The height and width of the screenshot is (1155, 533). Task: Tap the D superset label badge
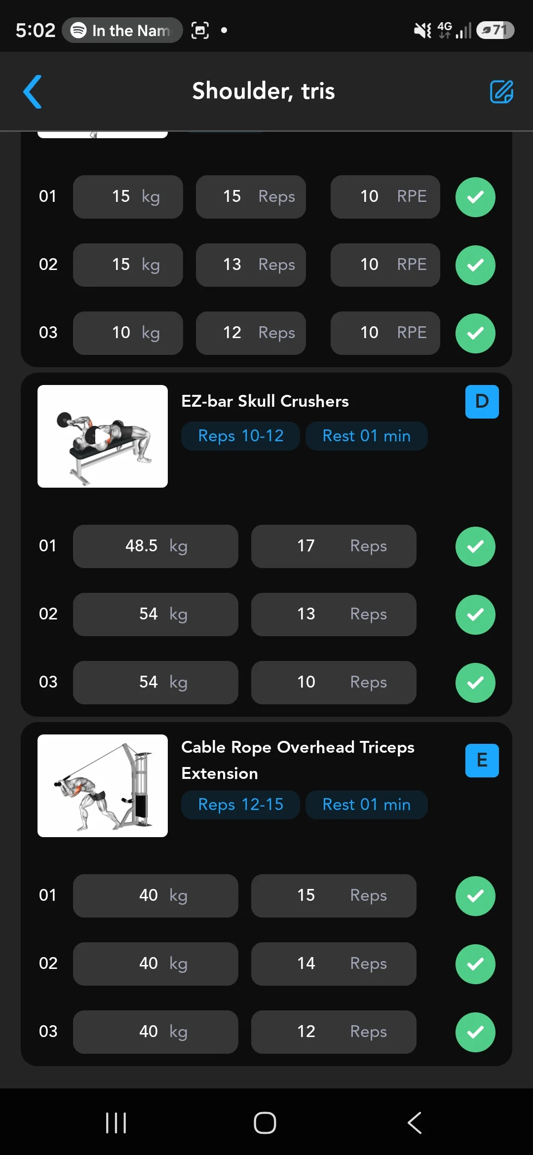(x=482, y=402)
